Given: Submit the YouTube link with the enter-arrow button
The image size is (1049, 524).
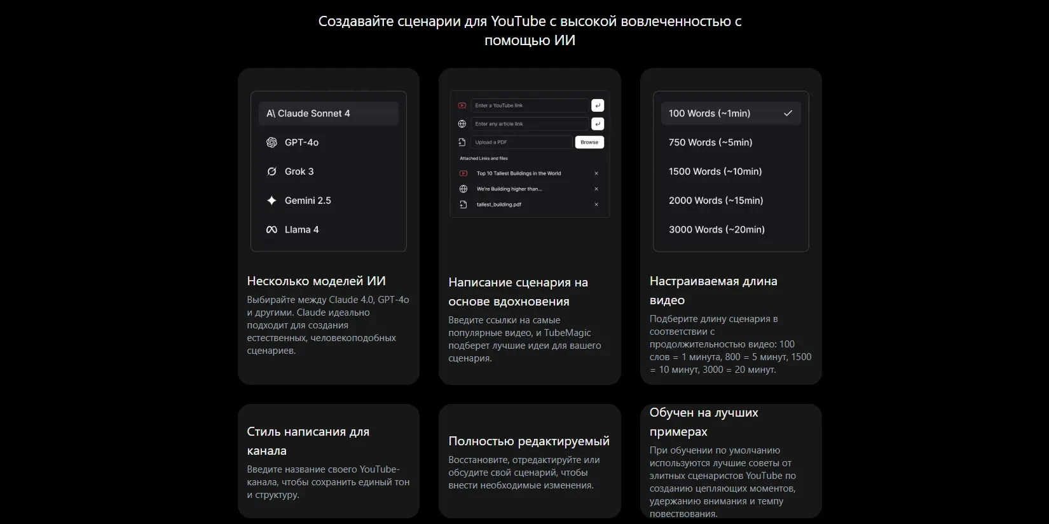Looking at the screenshot, I should coord(598,105).
